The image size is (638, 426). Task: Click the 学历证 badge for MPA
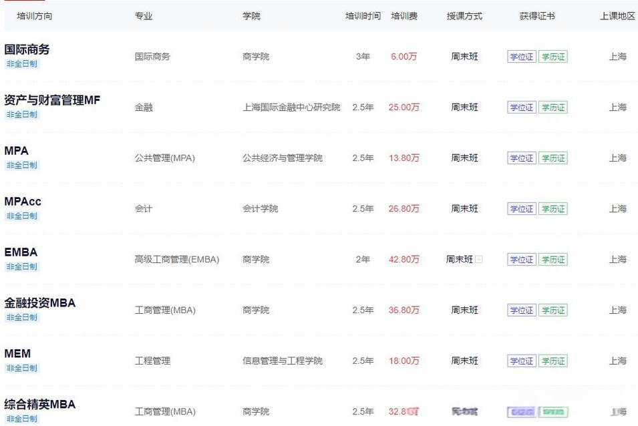tap(553, 158)
